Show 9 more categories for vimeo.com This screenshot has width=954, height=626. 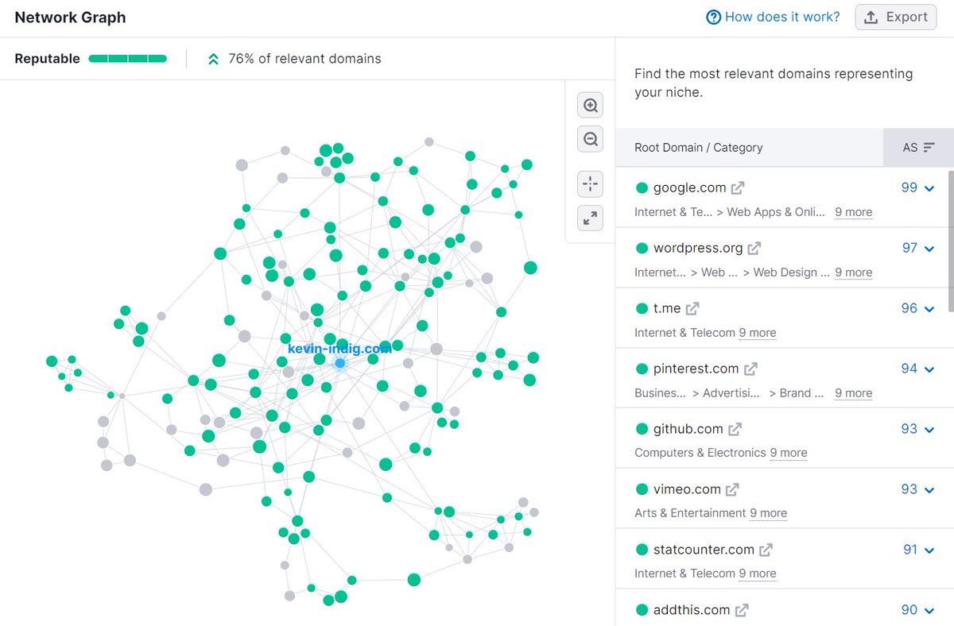(x=769, y=512)
